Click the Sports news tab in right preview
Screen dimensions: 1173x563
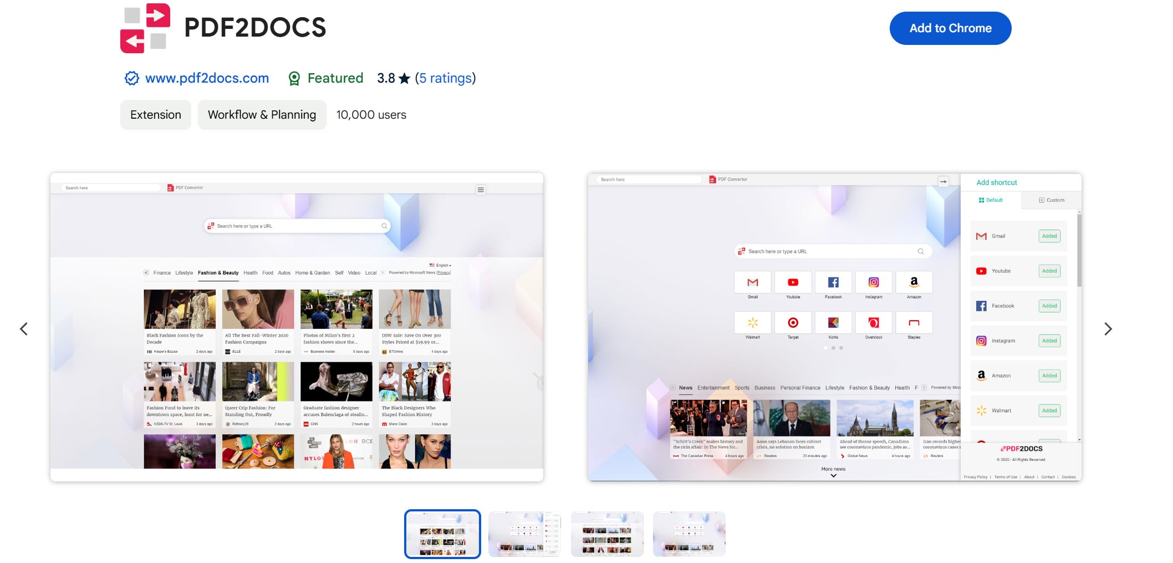tap(742, 388)
